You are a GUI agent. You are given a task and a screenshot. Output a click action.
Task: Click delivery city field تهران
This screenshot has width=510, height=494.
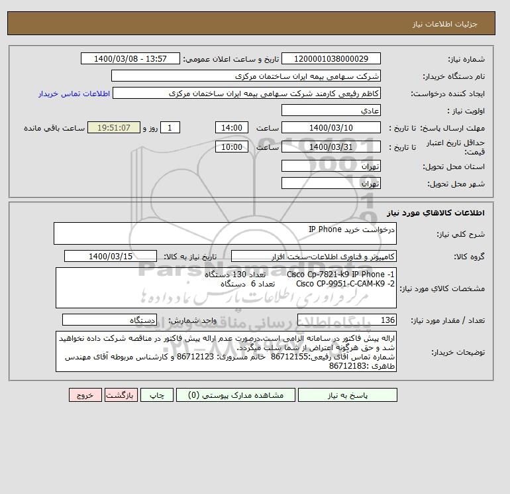click(331, 183)
